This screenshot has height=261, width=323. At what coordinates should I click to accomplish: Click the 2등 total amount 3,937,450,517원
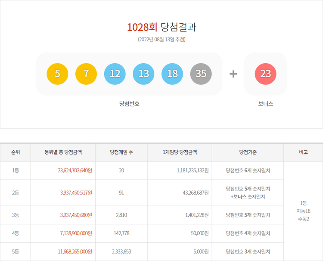77,193
